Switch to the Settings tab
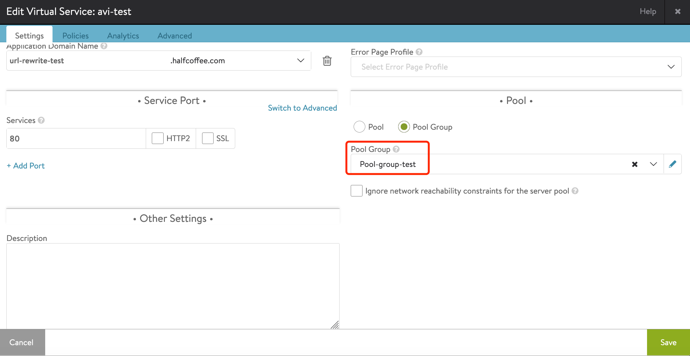 click(x=29, y=35)
